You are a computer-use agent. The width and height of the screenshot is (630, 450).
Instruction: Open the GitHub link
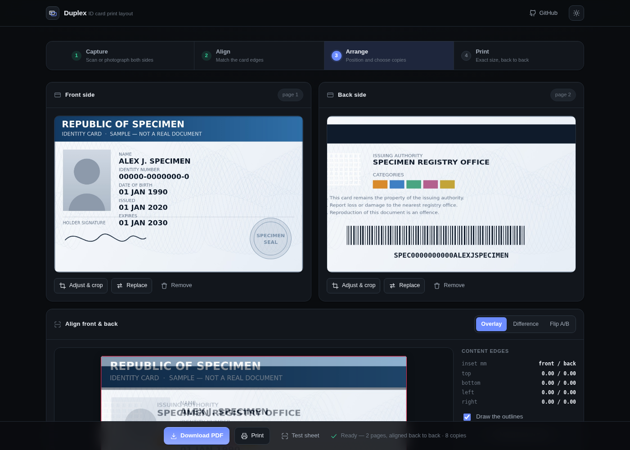[544, 13]
